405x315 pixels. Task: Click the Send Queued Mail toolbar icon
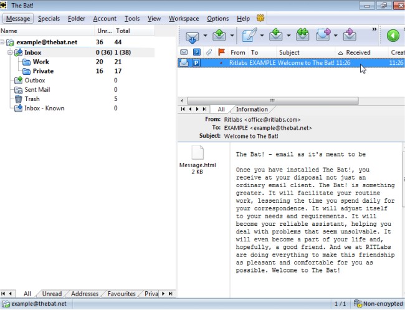pos(220,36)
